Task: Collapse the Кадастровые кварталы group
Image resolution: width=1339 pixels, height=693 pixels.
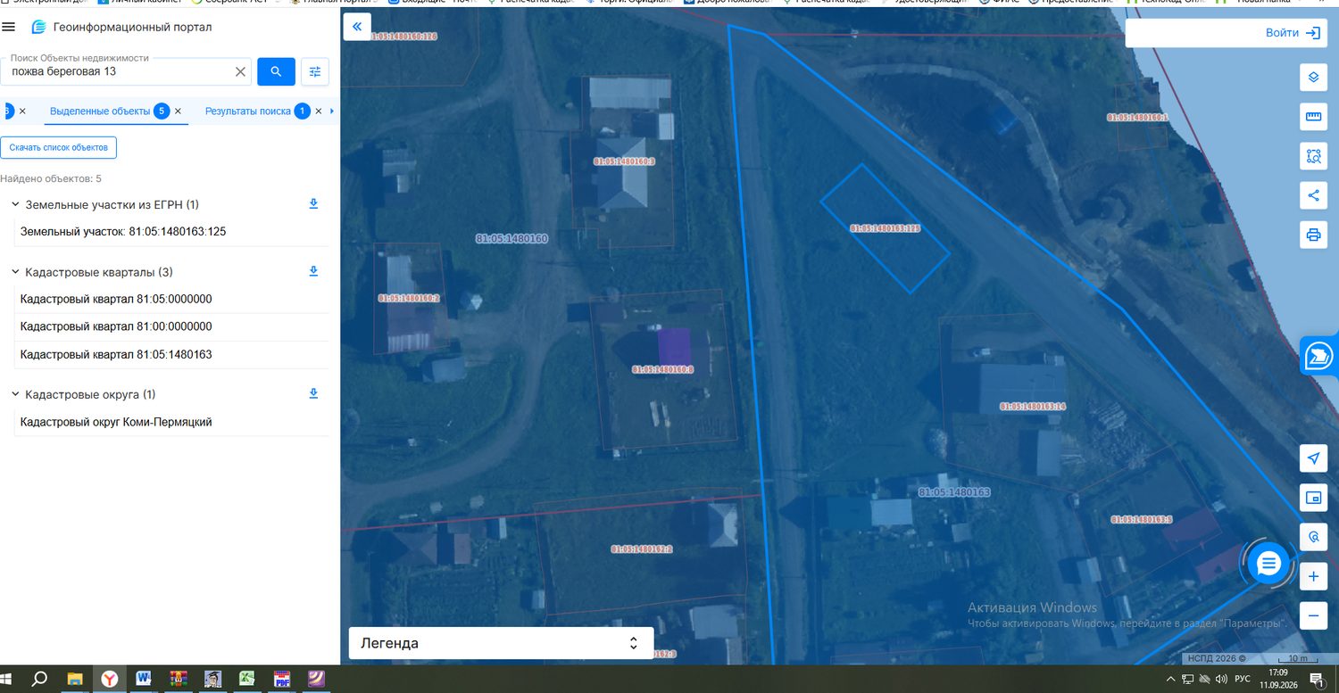Action: click(15, 271)
